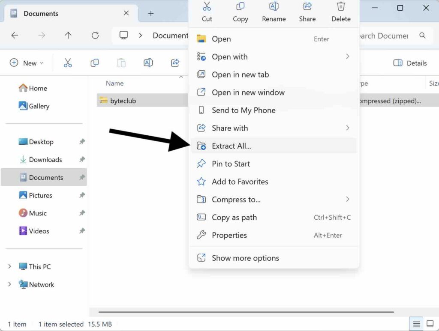Open a new tab with the plus button
The height and width of the screenshot is (331, 439).
[150, 13]
